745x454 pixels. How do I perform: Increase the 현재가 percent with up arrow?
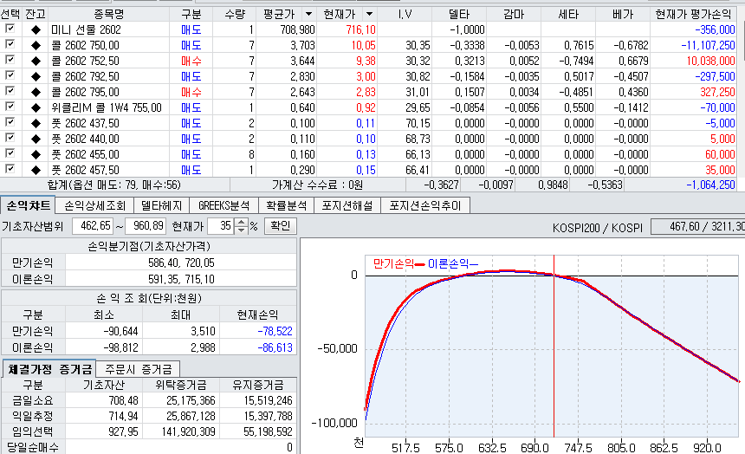(242, 222)
